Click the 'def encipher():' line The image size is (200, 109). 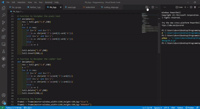coord(26,19)
